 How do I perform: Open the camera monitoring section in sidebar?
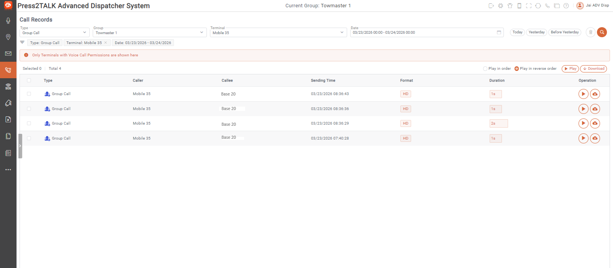tap(8, 103)
